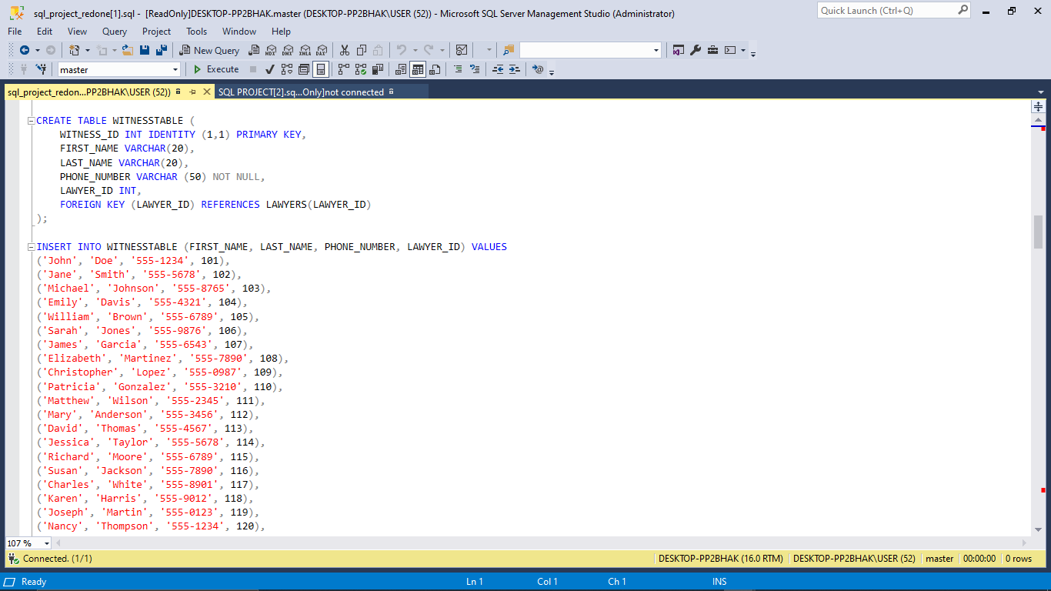This screenshot has width=1051, height=591.
Task: Open the Query menu
Action: click(x=115, y=32)
